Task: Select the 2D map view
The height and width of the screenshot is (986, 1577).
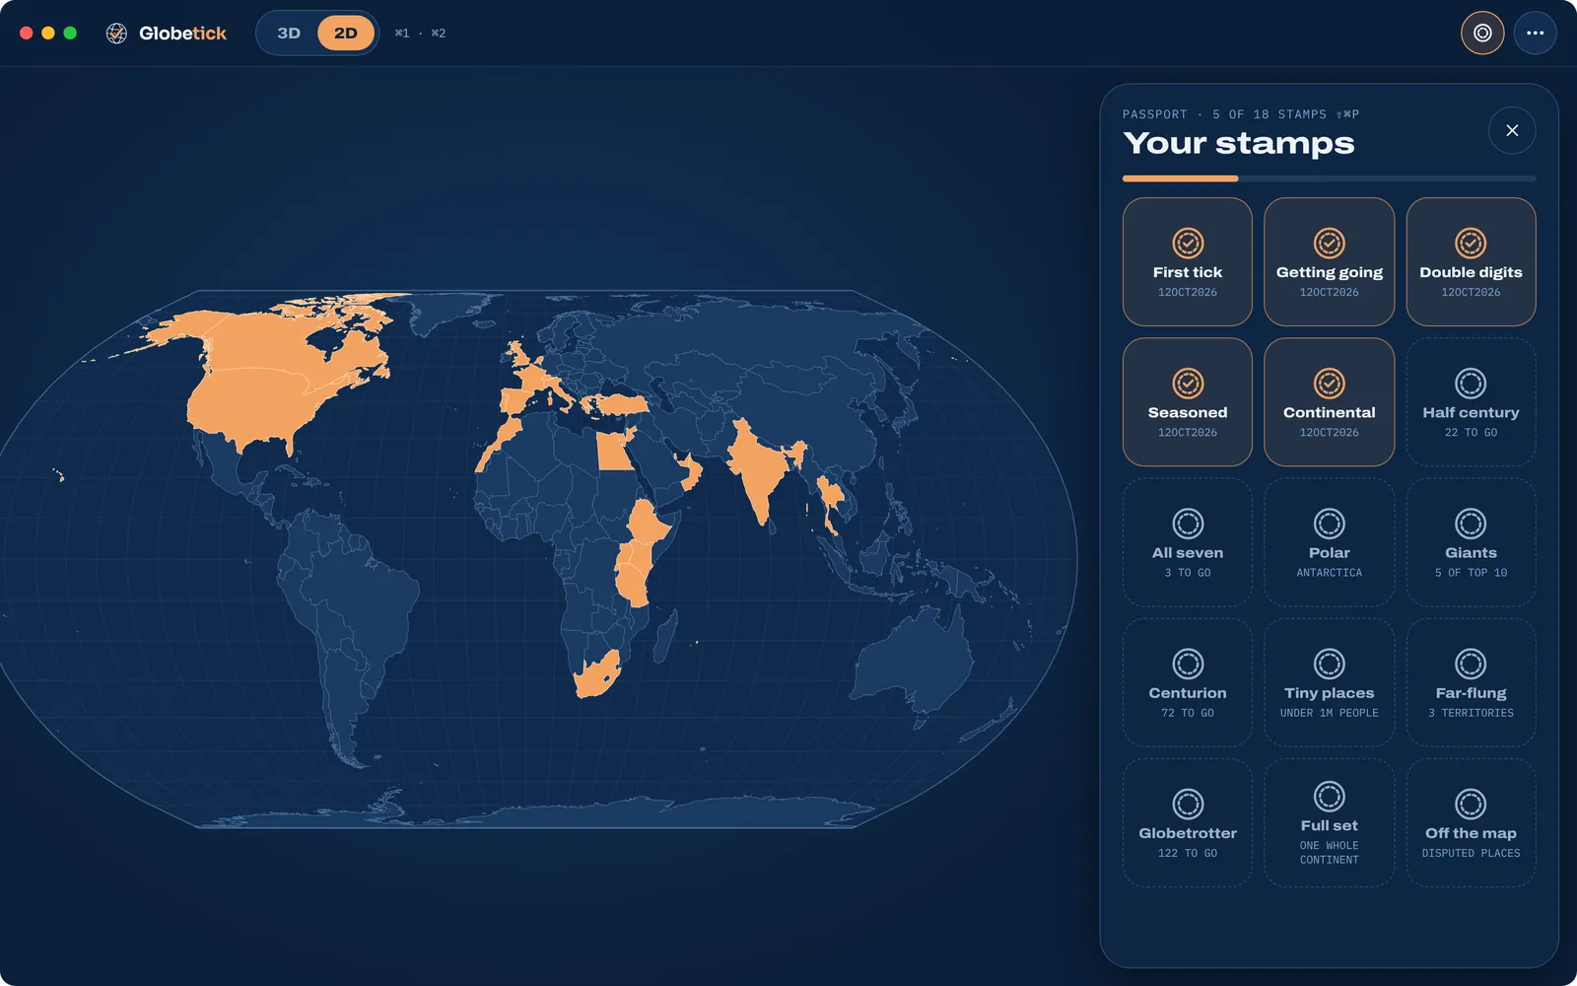Action: [345, 33]
